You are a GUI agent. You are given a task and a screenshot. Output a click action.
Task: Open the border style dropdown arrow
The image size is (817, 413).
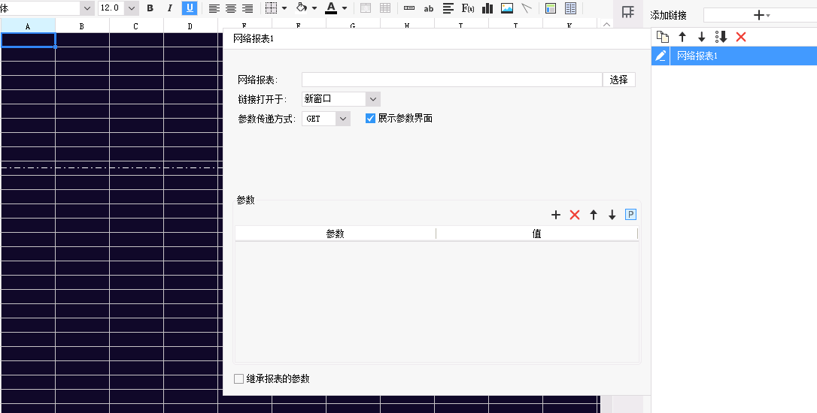[284, 8]
